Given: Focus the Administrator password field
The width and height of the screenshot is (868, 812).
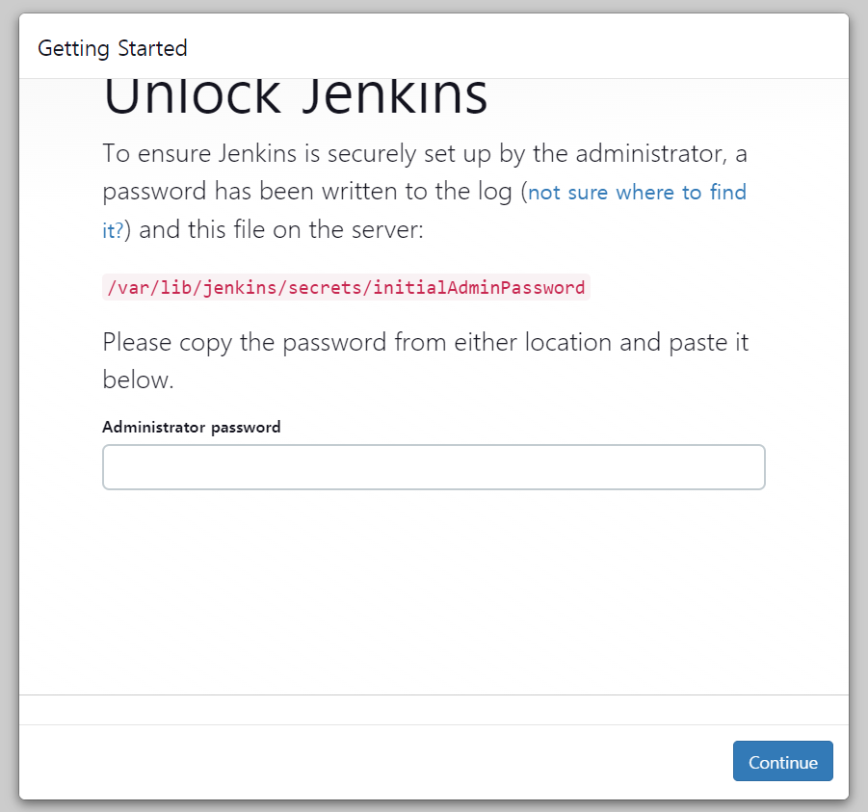Looking at the screenshot, I should [x=434, y=467].
